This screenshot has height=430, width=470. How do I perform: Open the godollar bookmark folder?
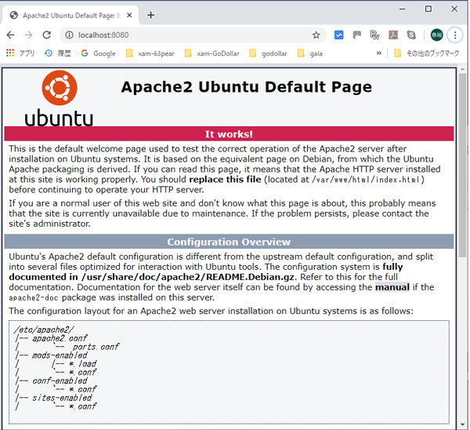pyautogui.click(x=268, y=53)
